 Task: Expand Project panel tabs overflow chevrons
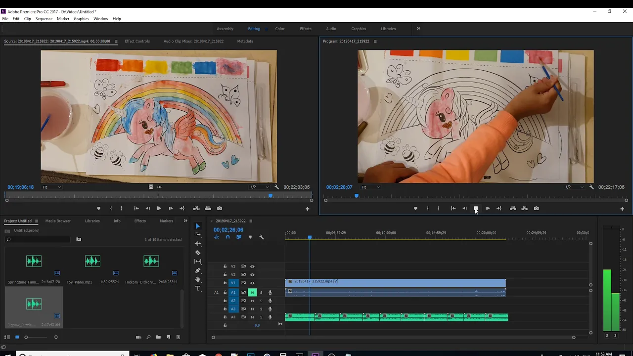(x=185, y=221)
